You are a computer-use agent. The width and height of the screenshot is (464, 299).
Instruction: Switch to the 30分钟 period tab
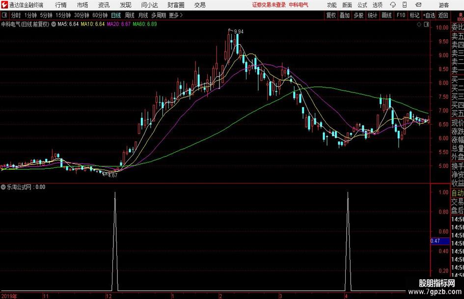[82, 15]
